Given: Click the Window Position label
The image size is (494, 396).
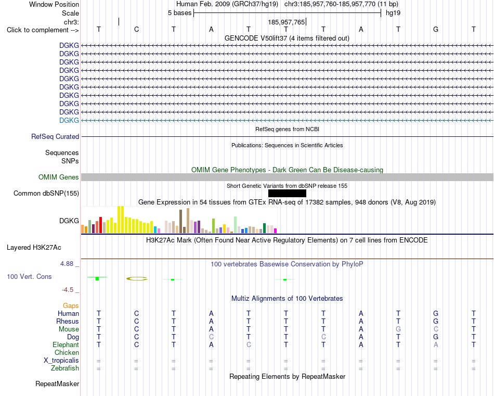Looking at the screenshot, I should tap(54, 4).
